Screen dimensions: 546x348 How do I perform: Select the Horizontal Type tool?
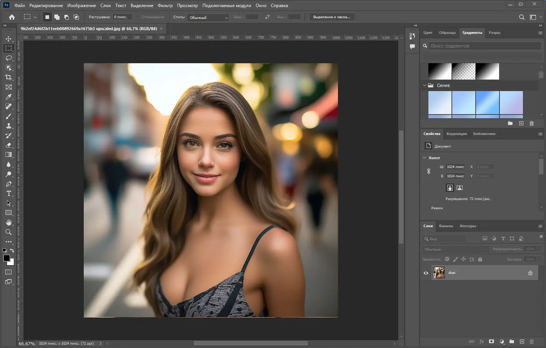[9, 193]
